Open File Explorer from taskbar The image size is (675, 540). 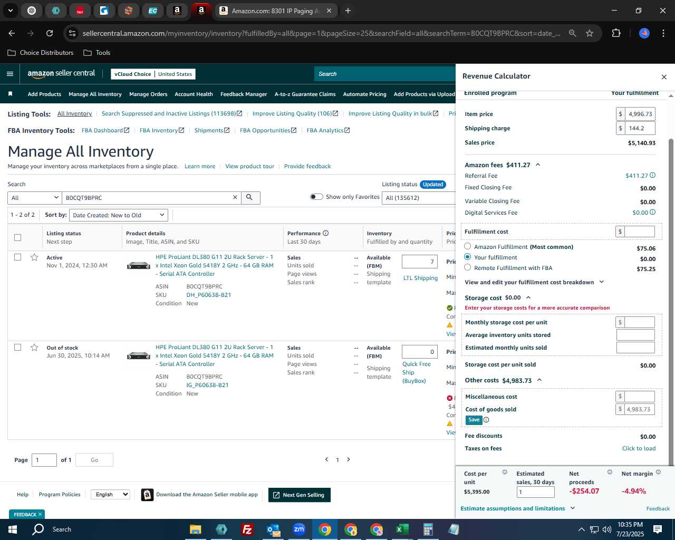pos(196,529)
